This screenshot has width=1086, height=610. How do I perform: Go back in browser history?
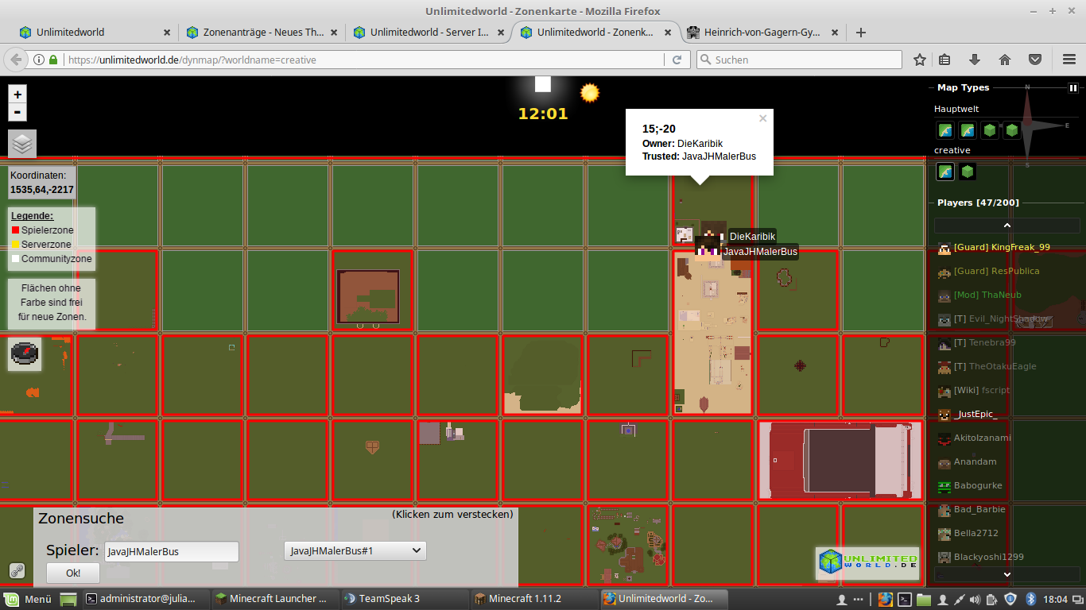tap(15, 60)
